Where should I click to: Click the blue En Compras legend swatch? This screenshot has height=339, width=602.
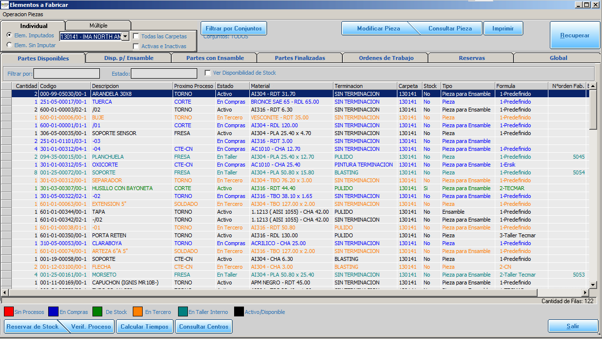53,311
